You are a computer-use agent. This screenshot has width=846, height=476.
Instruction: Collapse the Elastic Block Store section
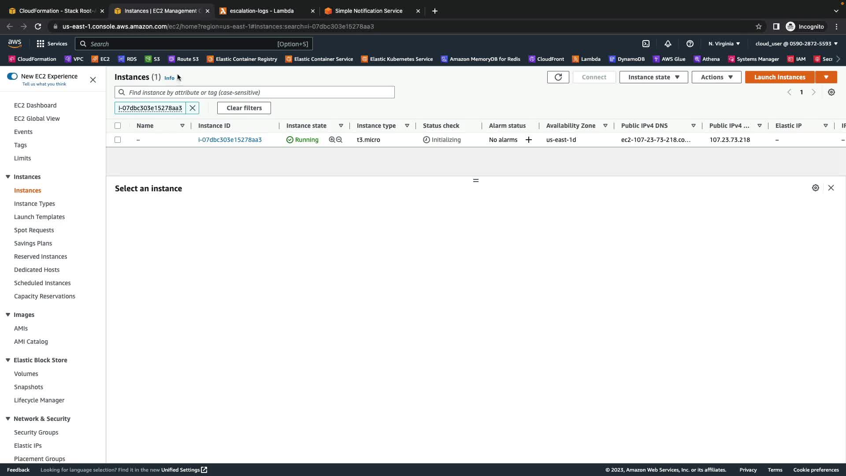(8, 360)
